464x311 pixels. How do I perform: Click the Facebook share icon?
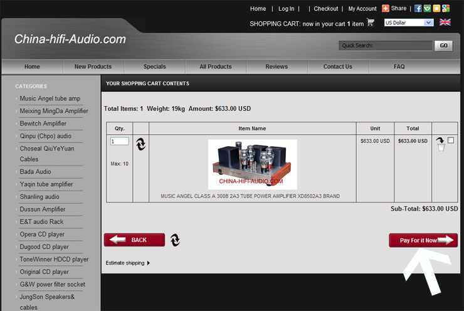point(418,8)
